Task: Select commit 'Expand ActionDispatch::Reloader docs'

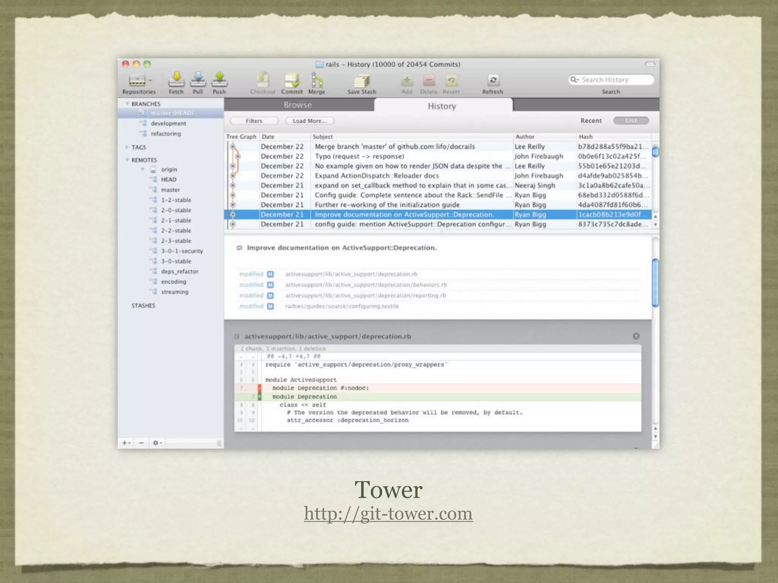Action: (x=438, y=176)
